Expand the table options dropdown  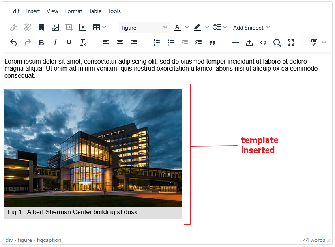pos(104,28)
